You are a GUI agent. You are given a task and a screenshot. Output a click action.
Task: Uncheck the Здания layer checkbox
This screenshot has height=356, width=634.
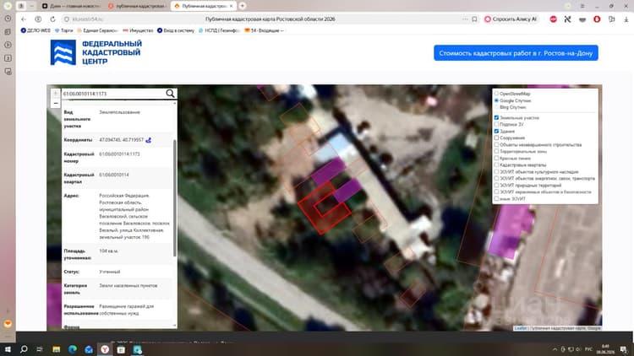[x=496, y=131]
